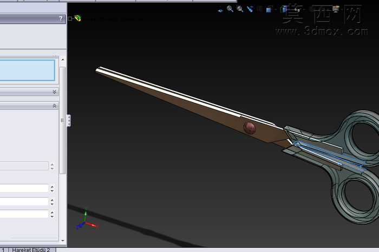
Task: Open PropertyManager help question mark
Action: pyautogui.click(x=61, y=18)
